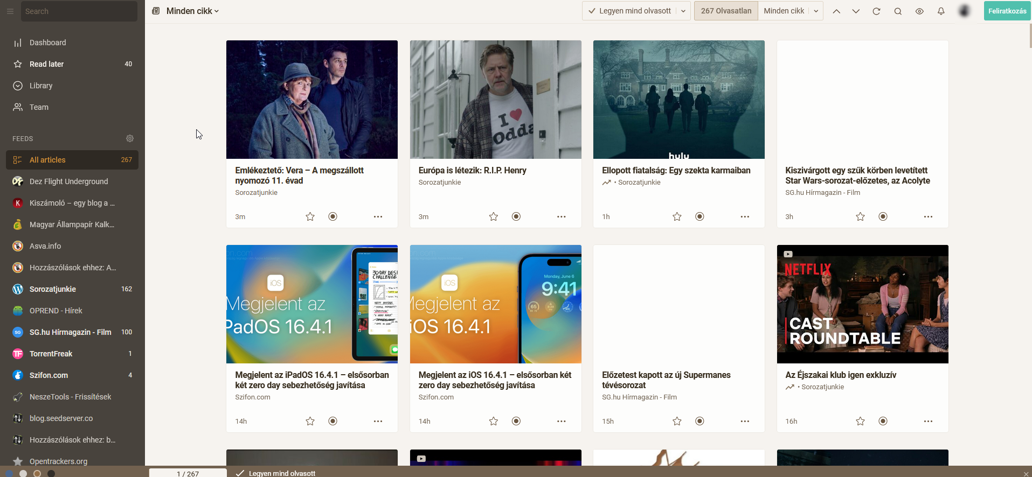Open more options for Éjszakai klub article
Image resolution: width=1032 pixels, height=477 pixels.
[x=928, y=421]
